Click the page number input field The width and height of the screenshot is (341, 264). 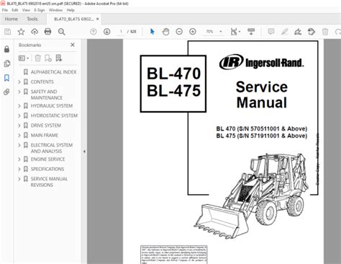click(121, 32)
